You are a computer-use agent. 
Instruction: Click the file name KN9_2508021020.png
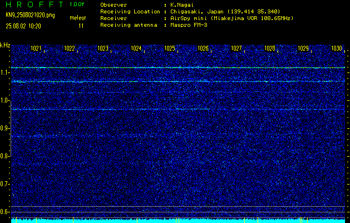(x=30, y=15)
